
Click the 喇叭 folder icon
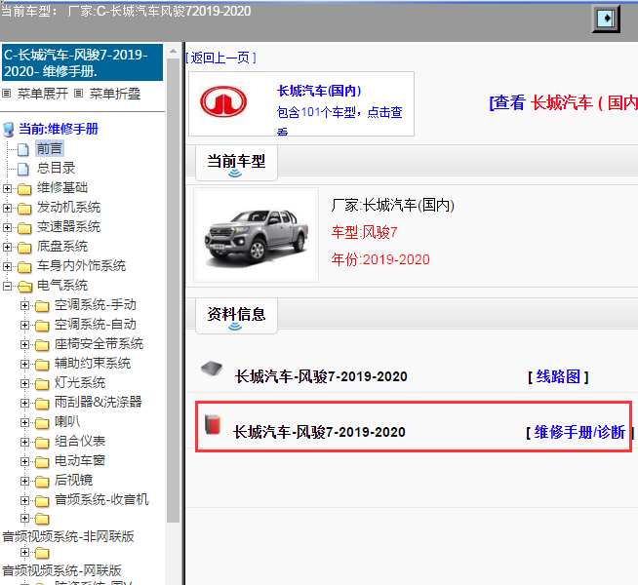click(42, 423)
